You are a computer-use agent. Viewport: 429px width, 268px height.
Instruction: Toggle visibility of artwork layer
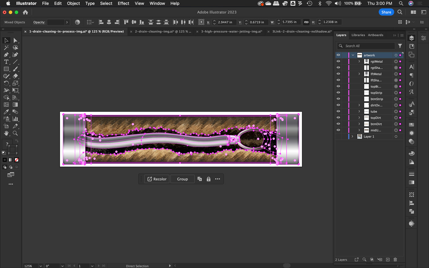pyautogui.click(x=338, y=55)
